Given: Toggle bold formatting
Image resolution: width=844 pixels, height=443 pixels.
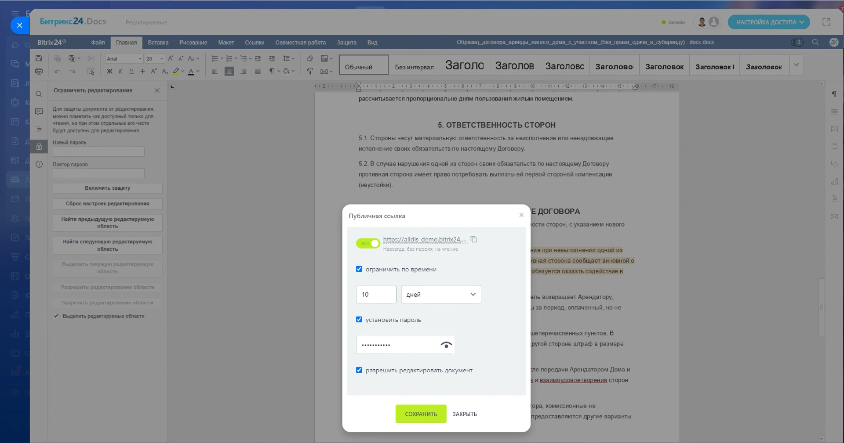Looking at the screenshot, I should [109, 71].
